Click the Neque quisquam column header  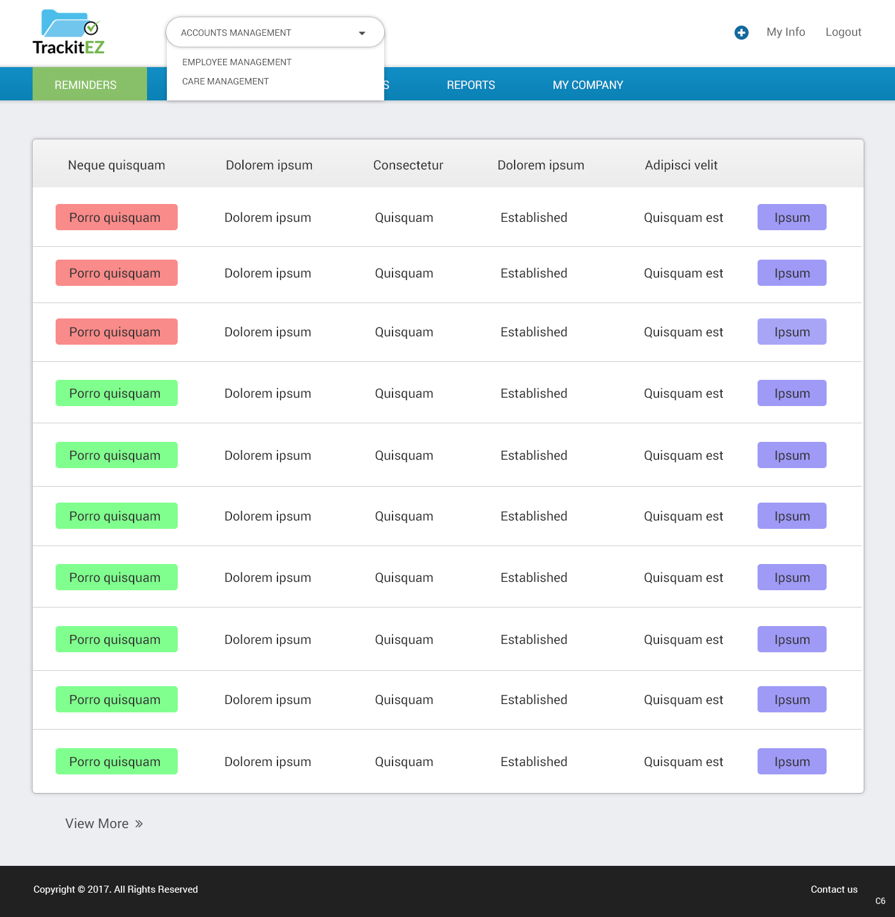pos(116,165)
